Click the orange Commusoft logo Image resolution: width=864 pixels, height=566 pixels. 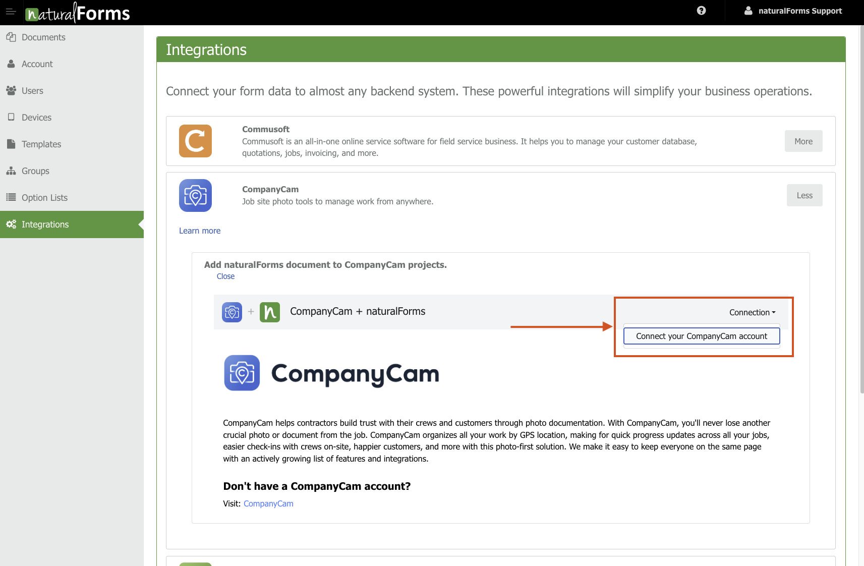tap(195, 141)
